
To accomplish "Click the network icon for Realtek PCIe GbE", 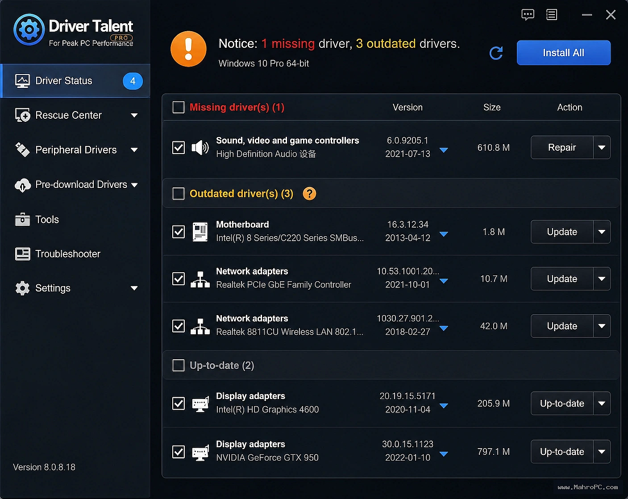I will click(x=200, y=279).
